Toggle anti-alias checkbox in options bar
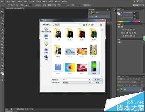145x112 pixels. click(33, 5)
